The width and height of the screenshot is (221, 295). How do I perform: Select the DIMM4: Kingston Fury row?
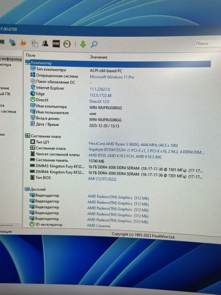click(117, 174)
